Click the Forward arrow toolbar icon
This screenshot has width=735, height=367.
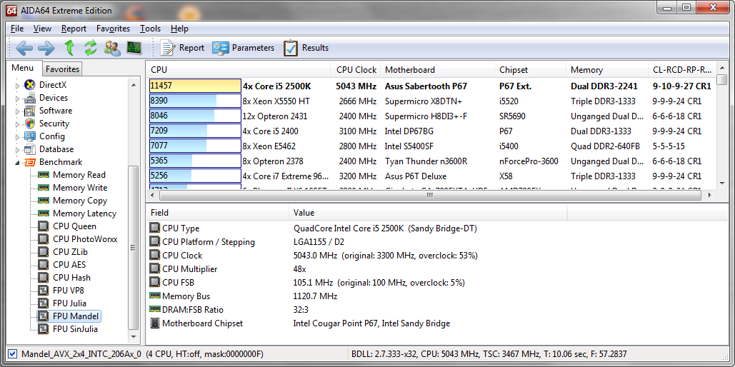click(46, 48)
